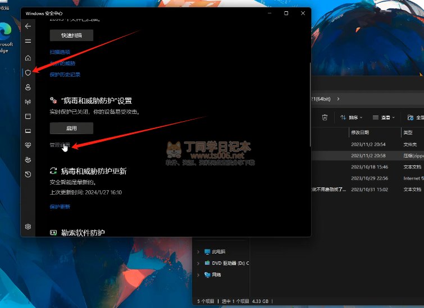Click the 勒索软件防护 section icon
The height and width of the screenshot is (308, 424).
pos(53,233)
